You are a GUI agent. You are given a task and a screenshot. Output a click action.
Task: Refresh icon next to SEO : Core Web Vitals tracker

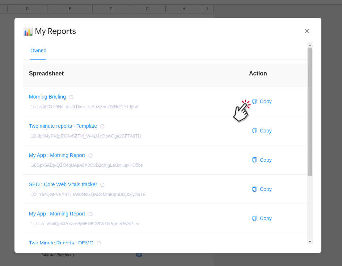point(102,185)
